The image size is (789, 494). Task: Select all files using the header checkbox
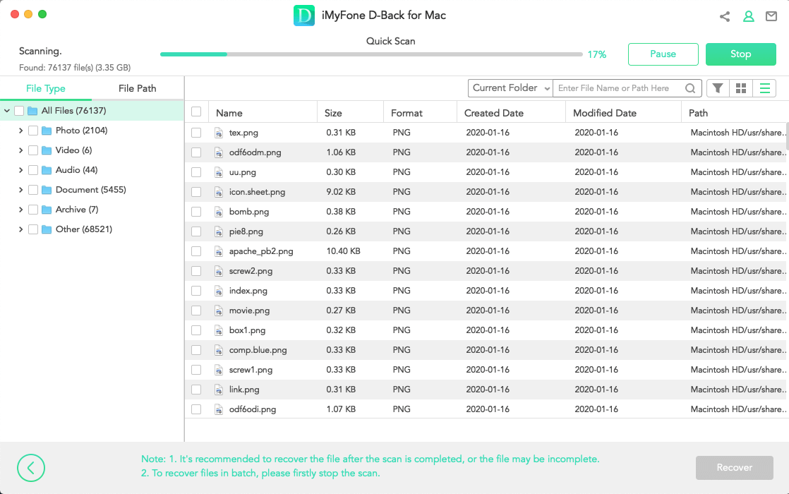coord(196,112)
